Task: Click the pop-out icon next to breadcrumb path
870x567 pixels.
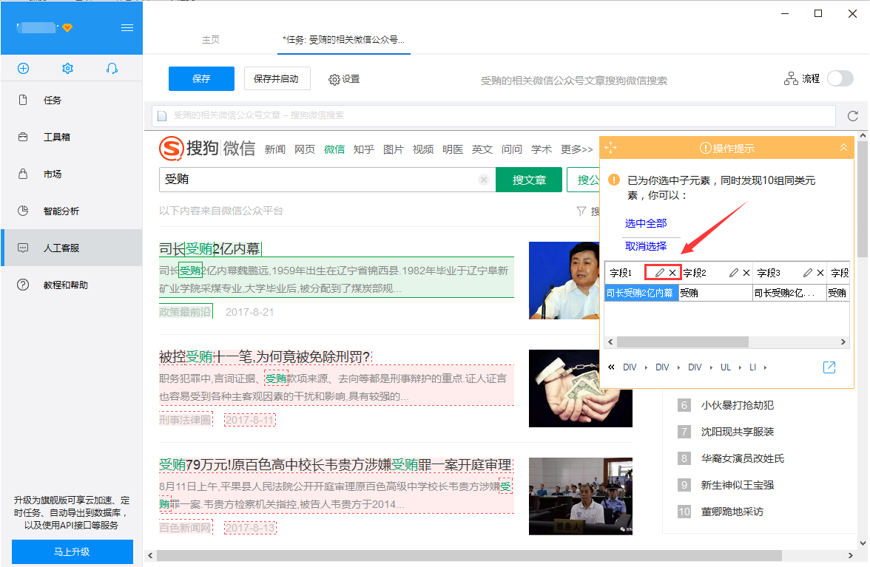Action: click(829, 367)
